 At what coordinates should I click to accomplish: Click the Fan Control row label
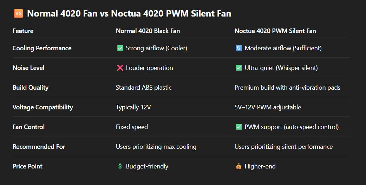click(x=28, y=127)
